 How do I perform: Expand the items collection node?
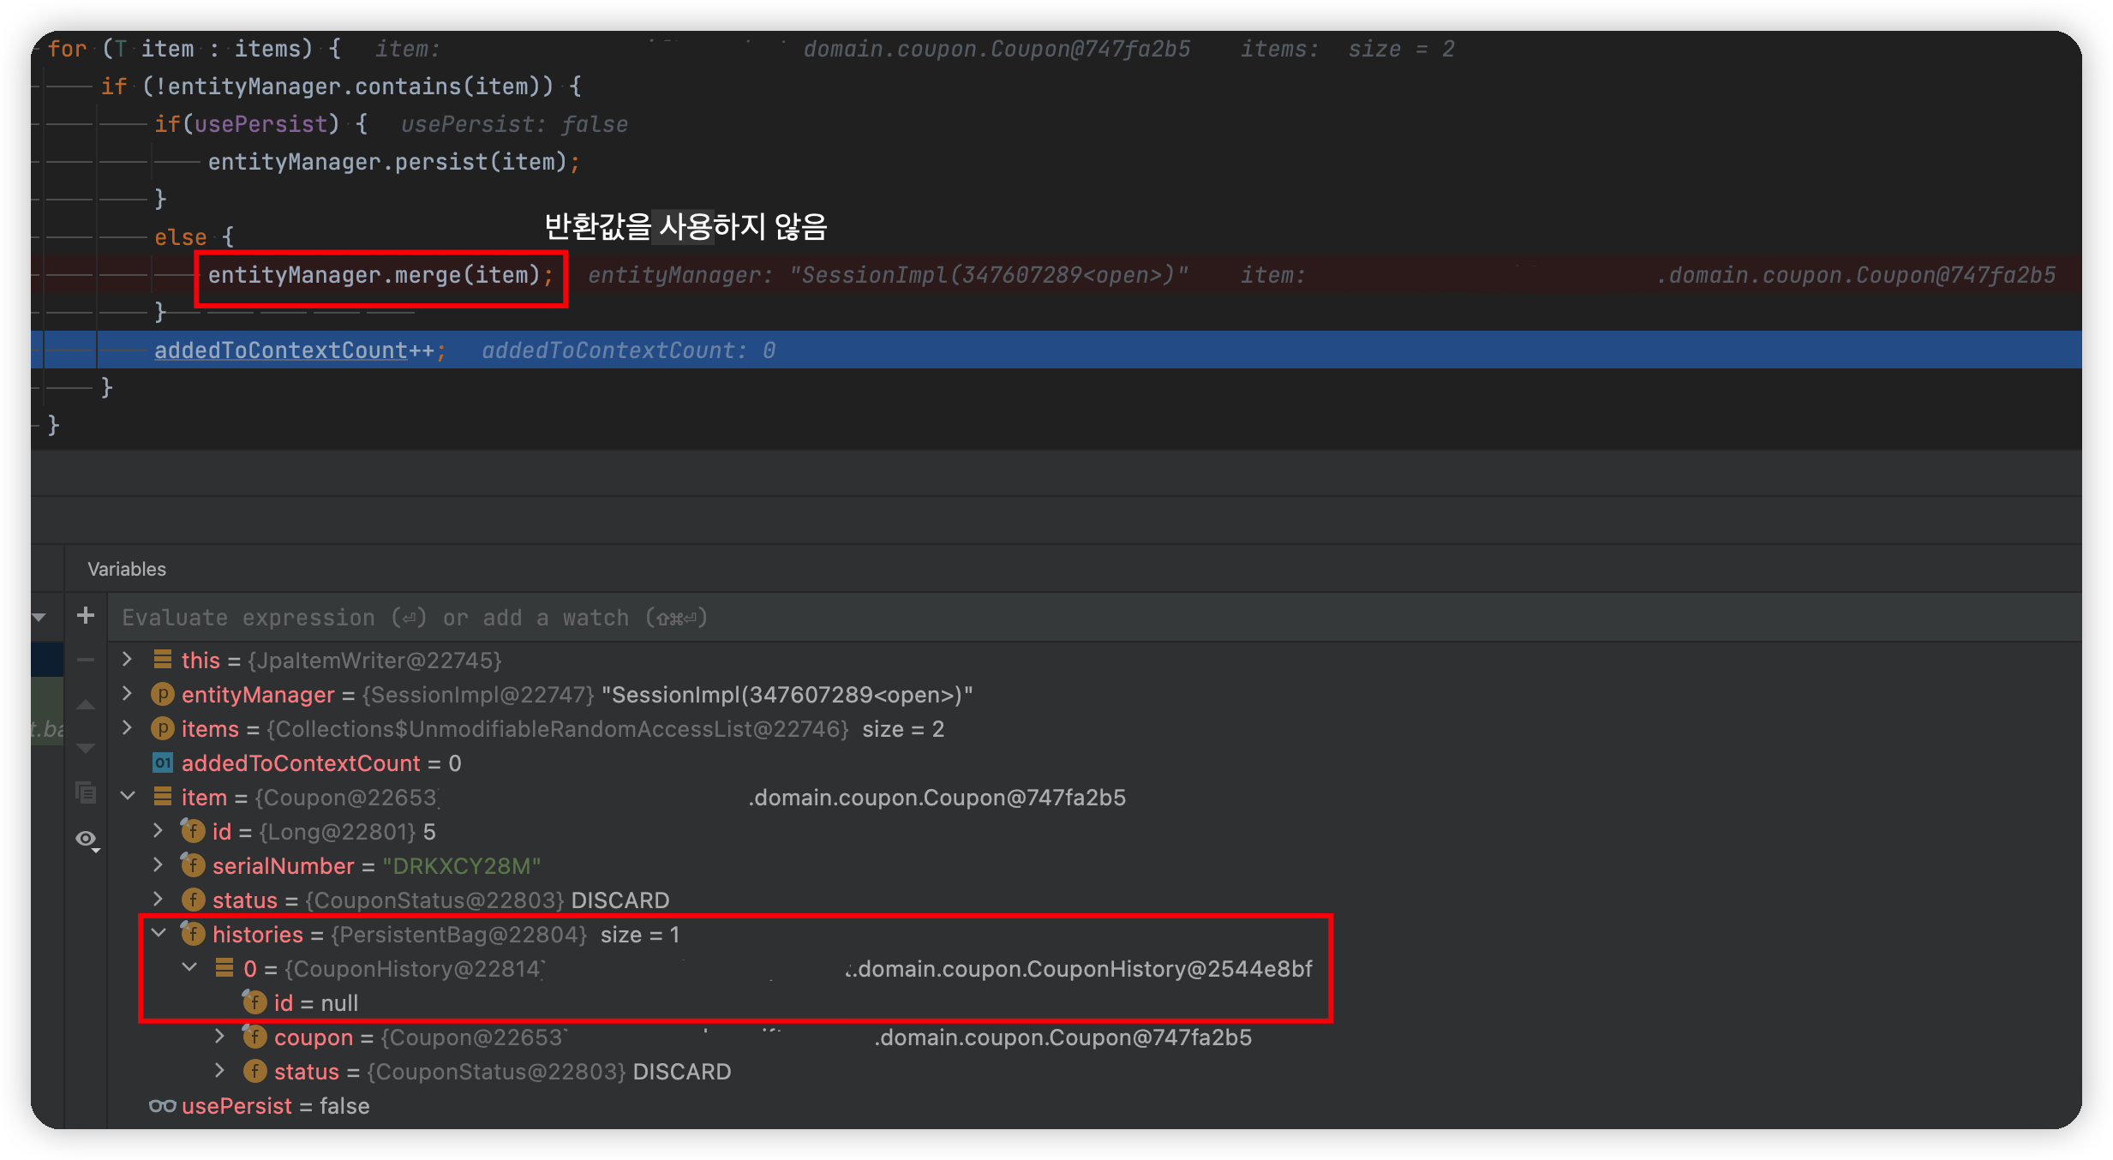(x=128, y=728)
